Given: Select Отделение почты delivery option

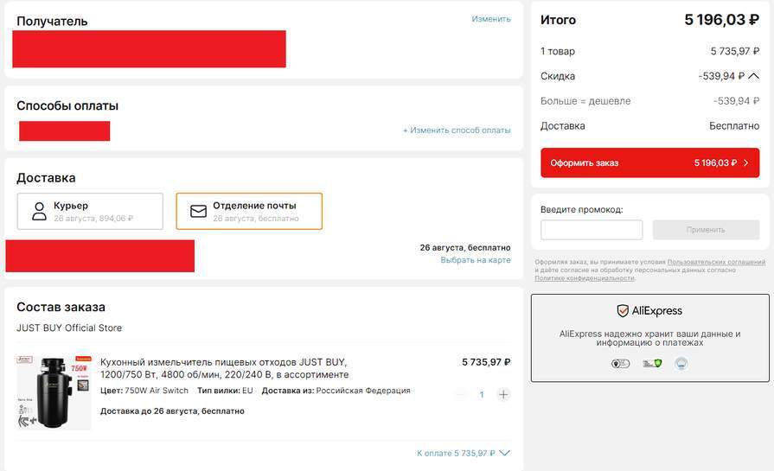Looking at the screenshot, I should 249,211.
